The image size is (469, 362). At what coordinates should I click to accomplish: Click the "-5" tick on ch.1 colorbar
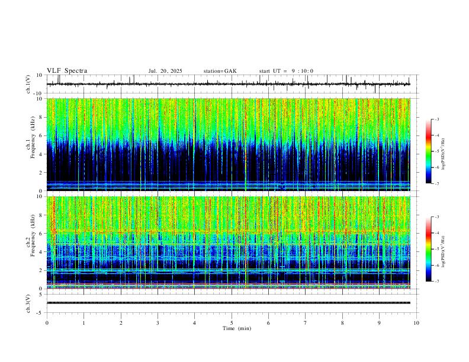436,151
